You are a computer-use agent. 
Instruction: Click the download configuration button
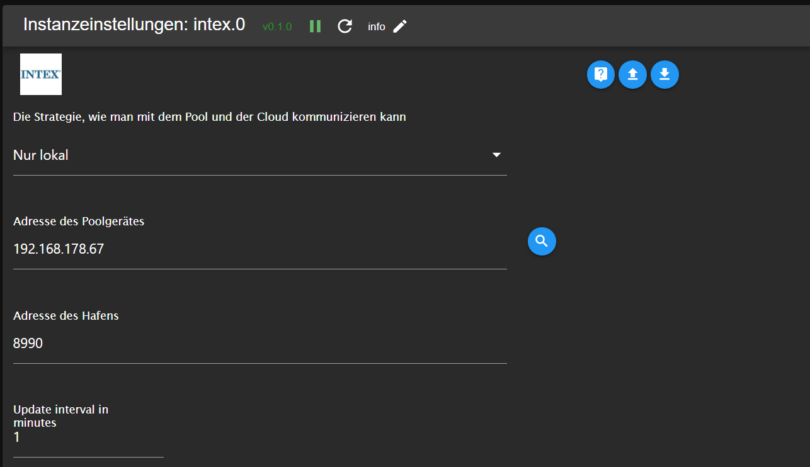point(665,75)
